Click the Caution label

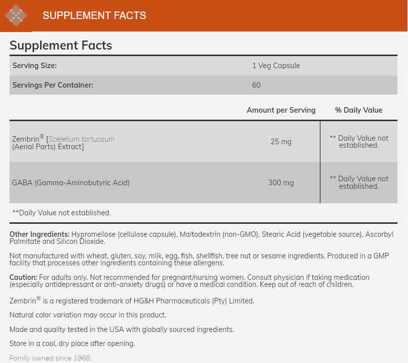coord(23,277)
